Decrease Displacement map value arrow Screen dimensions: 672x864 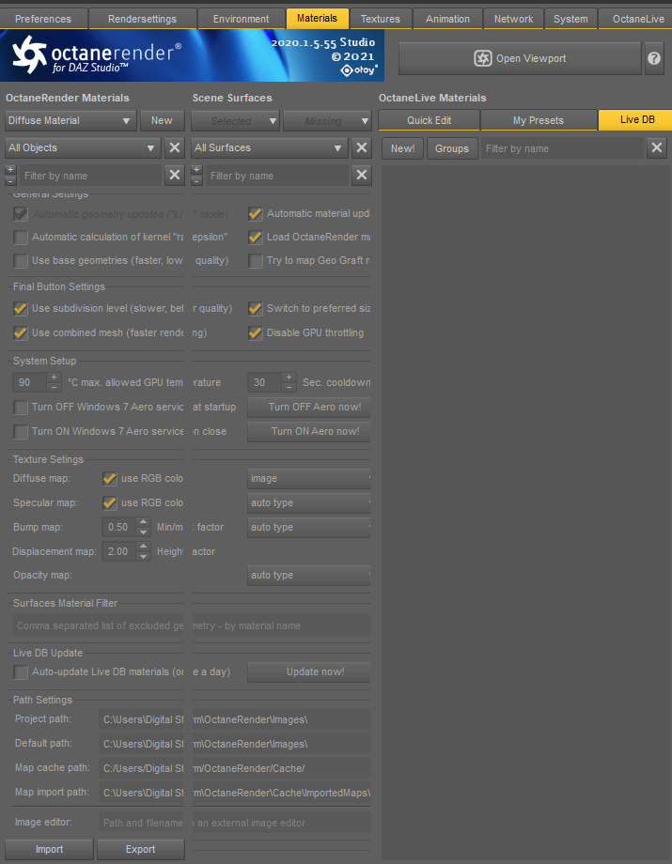[x=144, y=557]
